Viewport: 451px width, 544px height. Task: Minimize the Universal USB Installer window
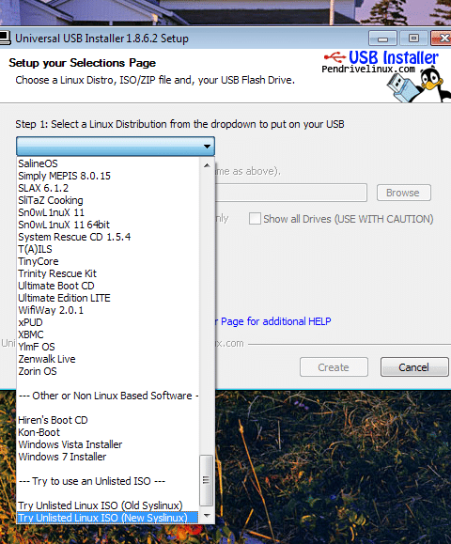click(x=382, y=39)
